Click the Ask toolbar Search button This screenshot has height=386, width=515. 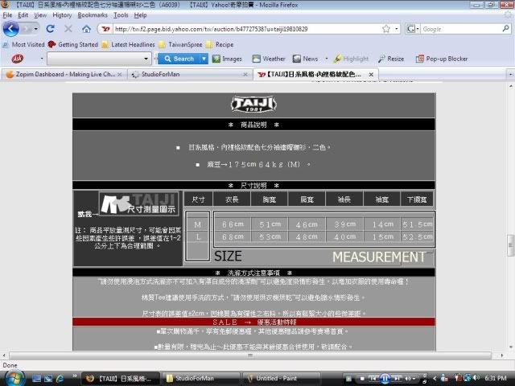(x=179, y=59)
